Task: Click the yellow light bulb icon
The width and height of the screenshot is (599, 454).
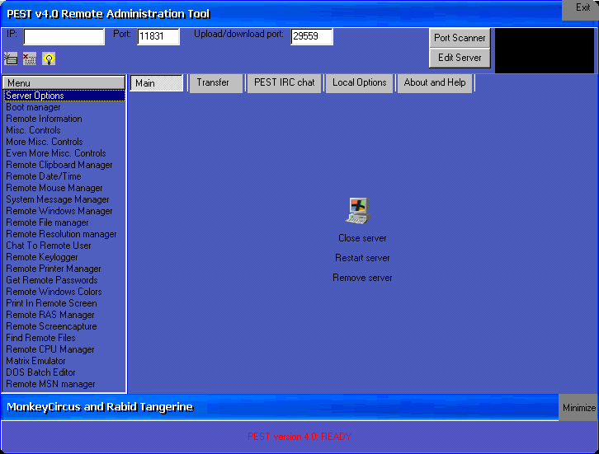Action: coord(49,59)
